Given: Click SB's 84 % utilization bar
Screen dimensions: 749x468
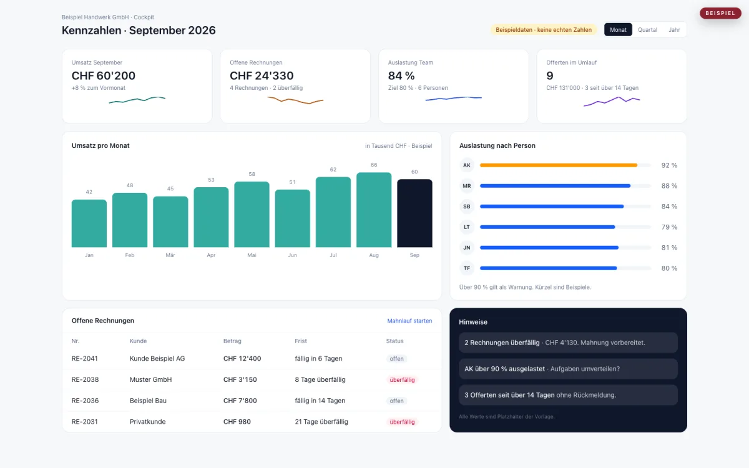Looking at the screenshot, I should point(552,207).
